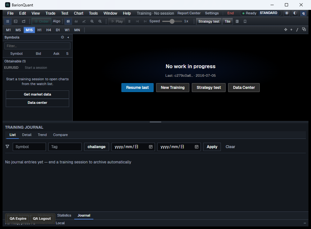Click the Apply filter button

tap(212, 147)
